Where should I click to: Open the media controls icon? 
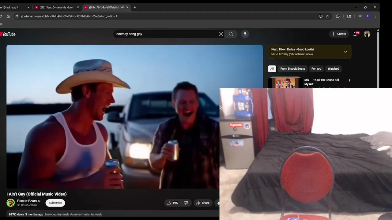click(x=360, y=16)
